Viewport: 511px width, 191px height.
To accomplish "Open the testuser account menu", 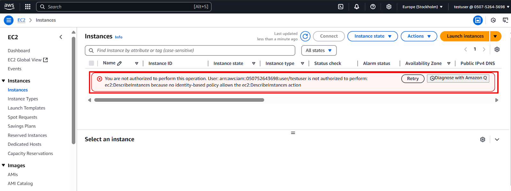I will click(x=481, y=7).
